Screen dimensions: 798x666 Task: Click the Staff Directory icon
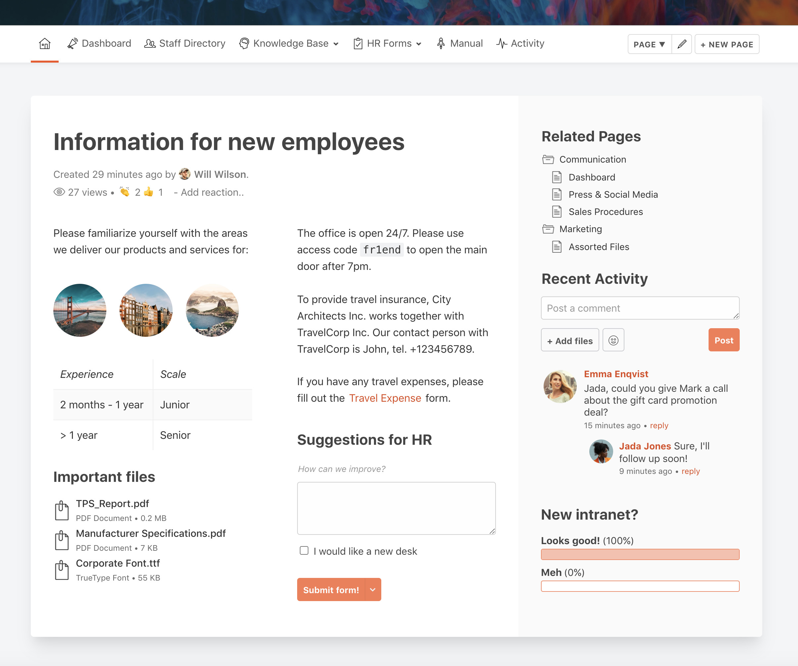pos(149,44)
